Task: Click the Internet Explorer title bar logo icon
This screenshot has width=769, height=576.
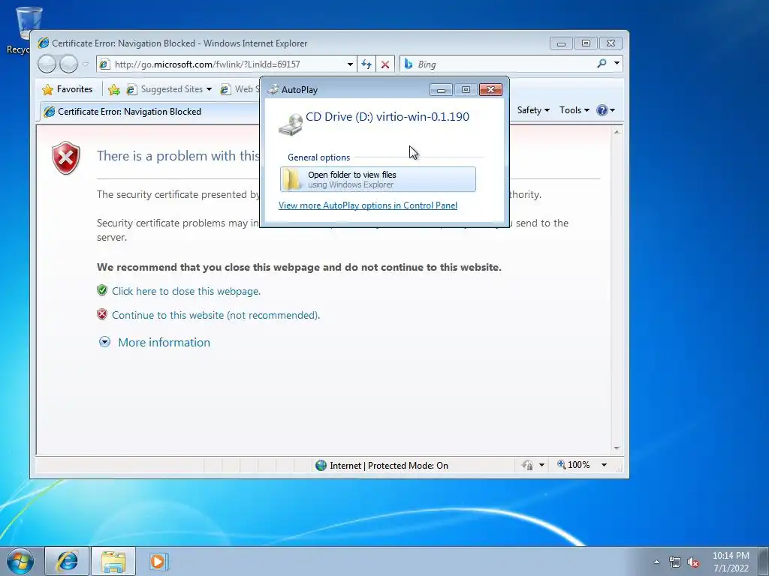Action: 43,43
